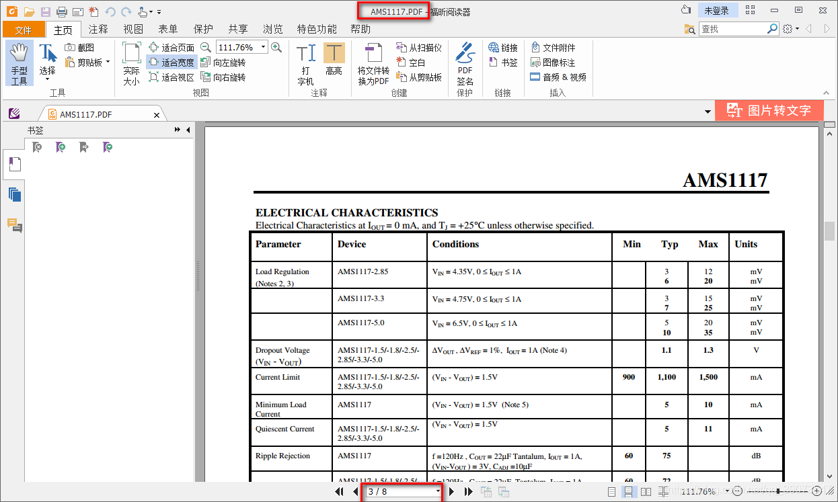838x502 pixels.
Task: Toggle the Highlight (高亮) tool
Action: 334,60
